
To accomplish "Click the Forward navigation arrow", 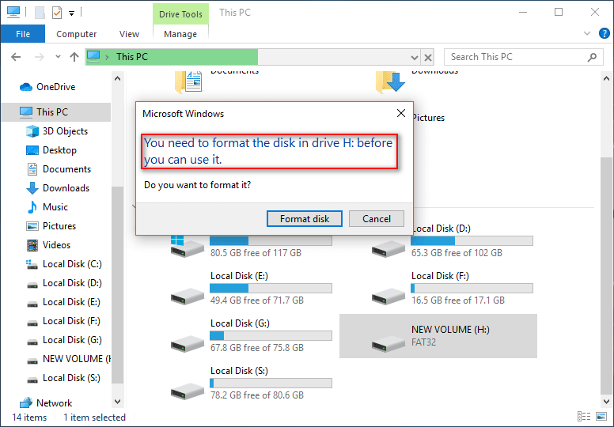I will pyautogui.click(x=39, y=57).
